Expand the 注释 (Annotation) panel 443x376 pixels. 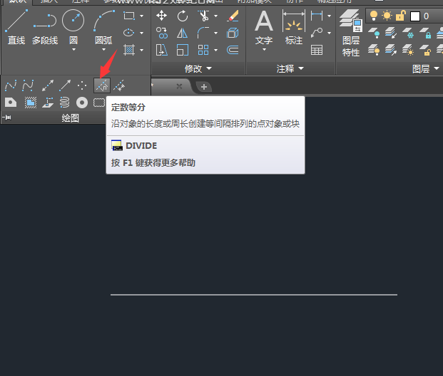click(x=290, y=68)
